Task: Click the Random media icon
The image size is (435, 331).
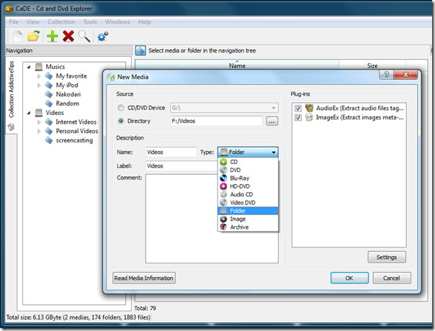Action: point(49,104)
